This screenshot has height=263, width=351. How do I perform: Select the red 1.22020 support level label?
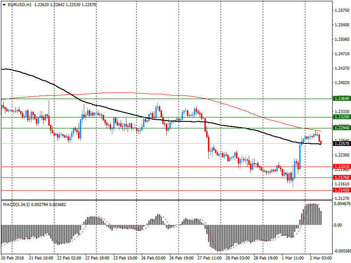tap(341, 167)
